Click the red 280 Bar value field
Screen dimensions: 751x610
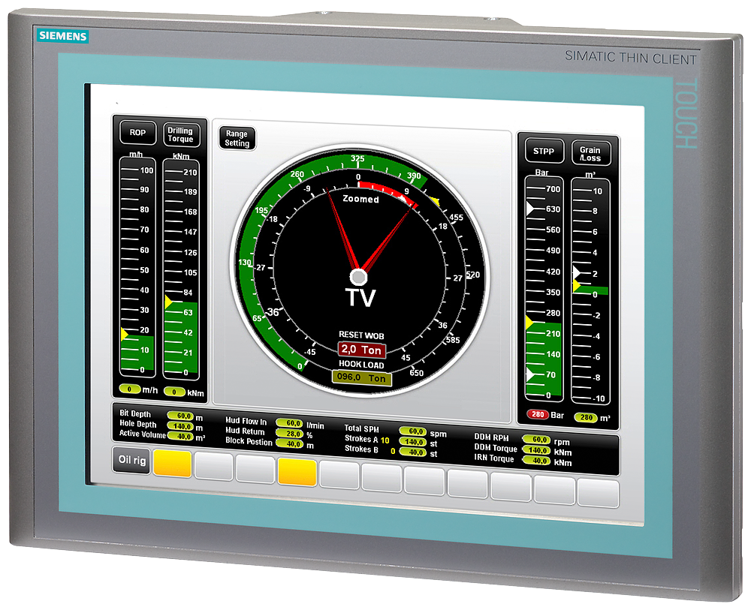(x=538, y=414)
